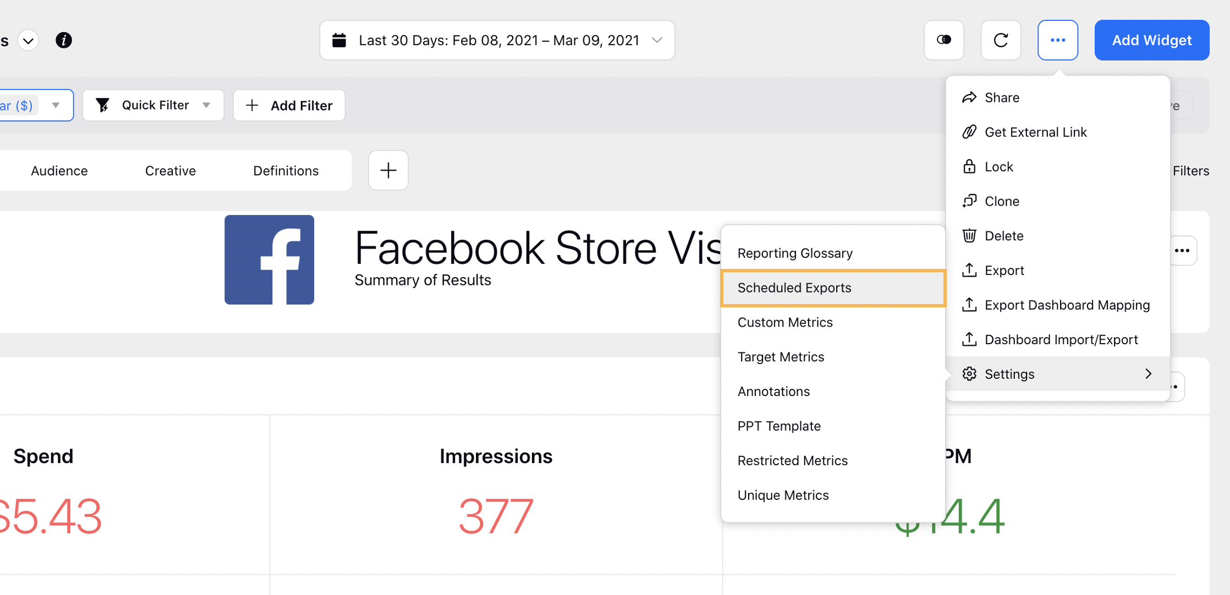Click the Spend metric heading
Screen dimensions: 1230x595
[x=43, y=456]
